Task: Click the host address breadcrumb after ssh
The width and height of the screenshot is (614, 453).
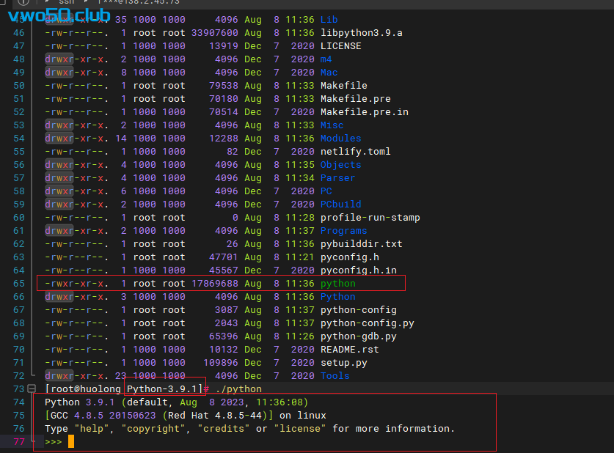Action: [x=138, y=3]
